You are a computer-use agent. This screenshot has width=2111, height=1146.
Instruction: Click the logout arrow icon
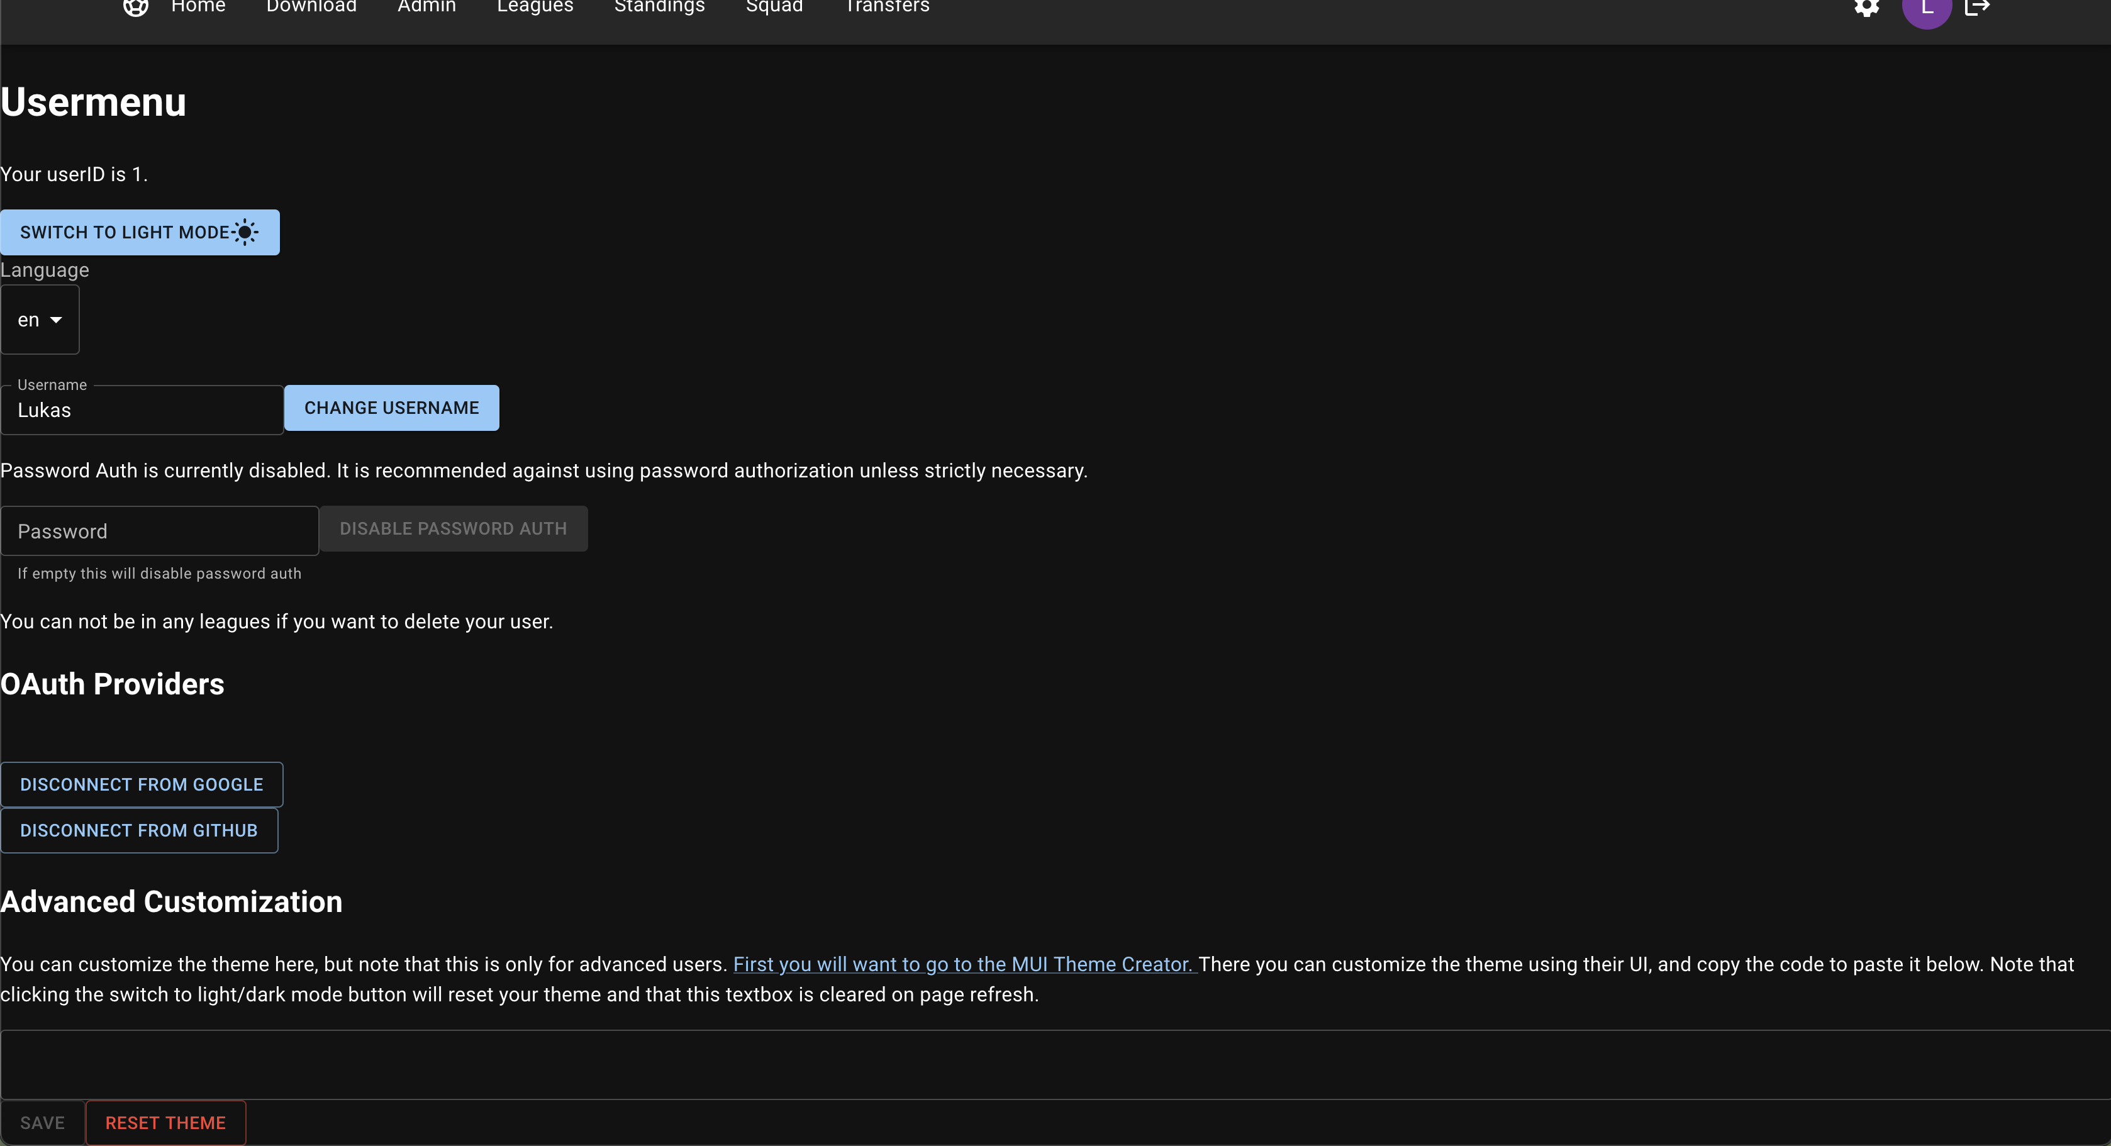[1978, 8]
